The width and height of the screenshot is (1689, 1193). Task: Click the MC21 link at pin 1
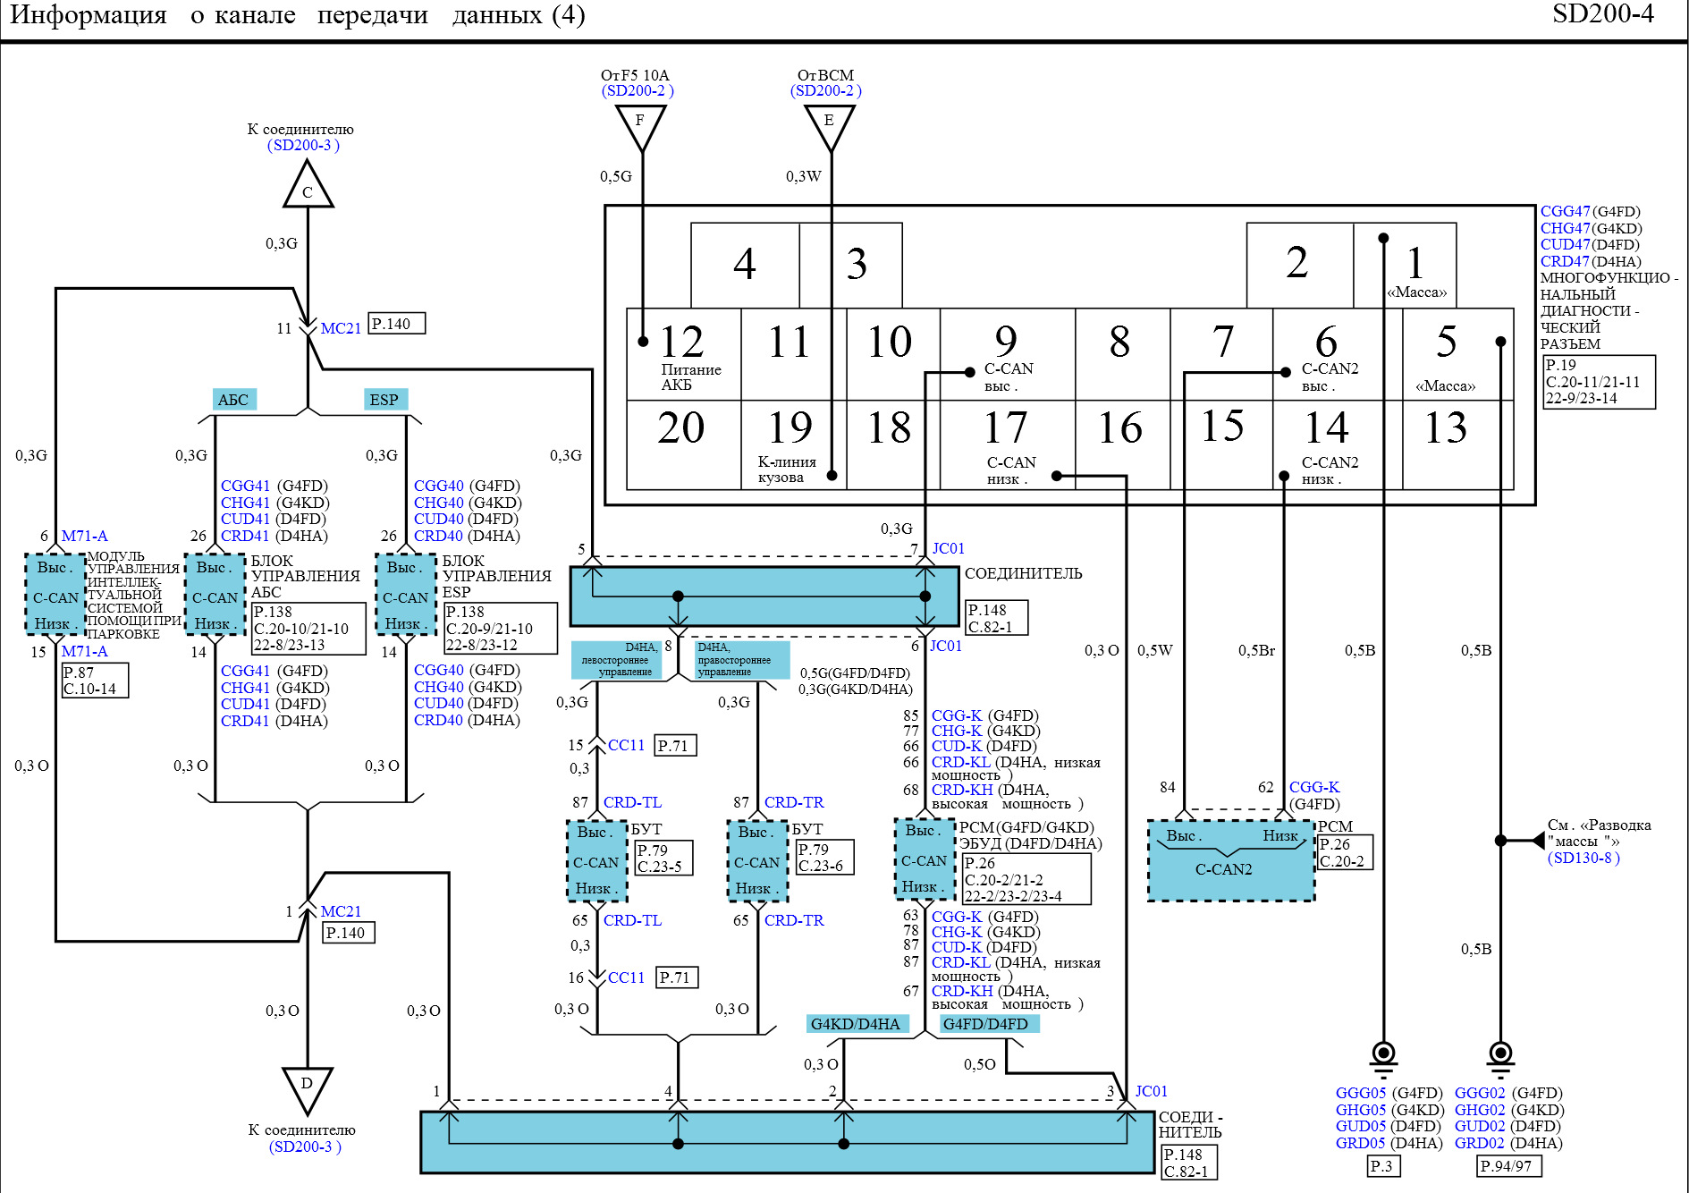[341, 911]
